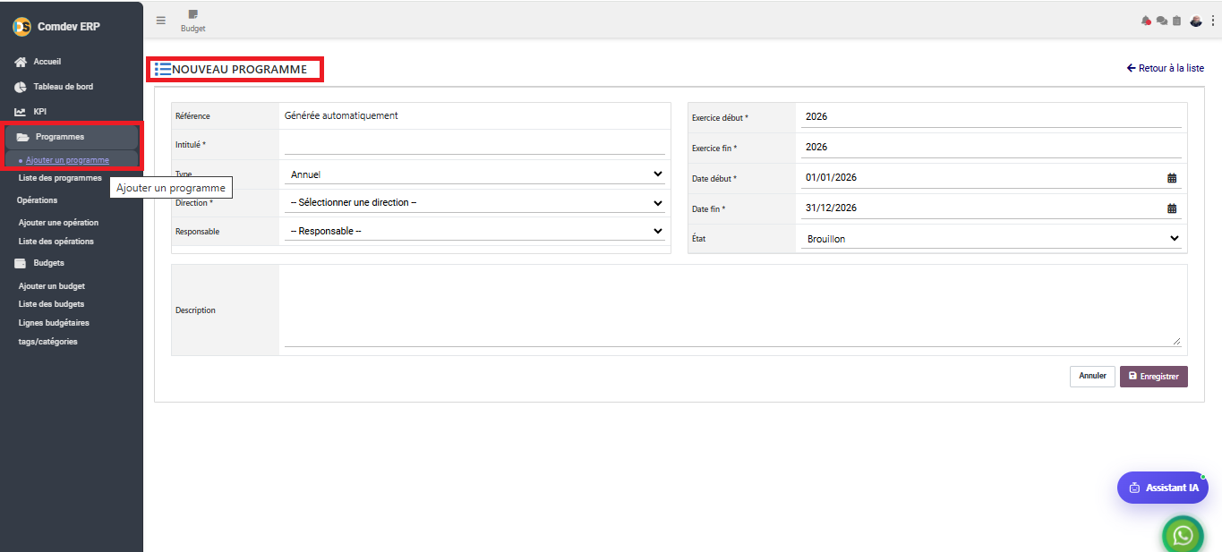
Task: Click the 'Générée automatiquement' reference text
Action: coord(341,115)
